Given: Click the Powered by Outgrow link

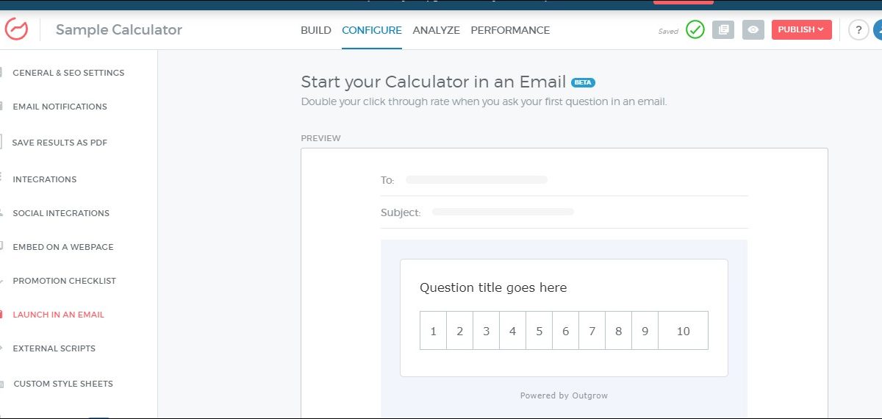Looking at the screenshot, I should tap(564, 395).
